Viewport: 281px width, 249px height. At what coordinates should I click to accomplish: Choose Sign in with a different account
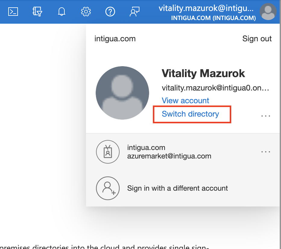[177, 188]
